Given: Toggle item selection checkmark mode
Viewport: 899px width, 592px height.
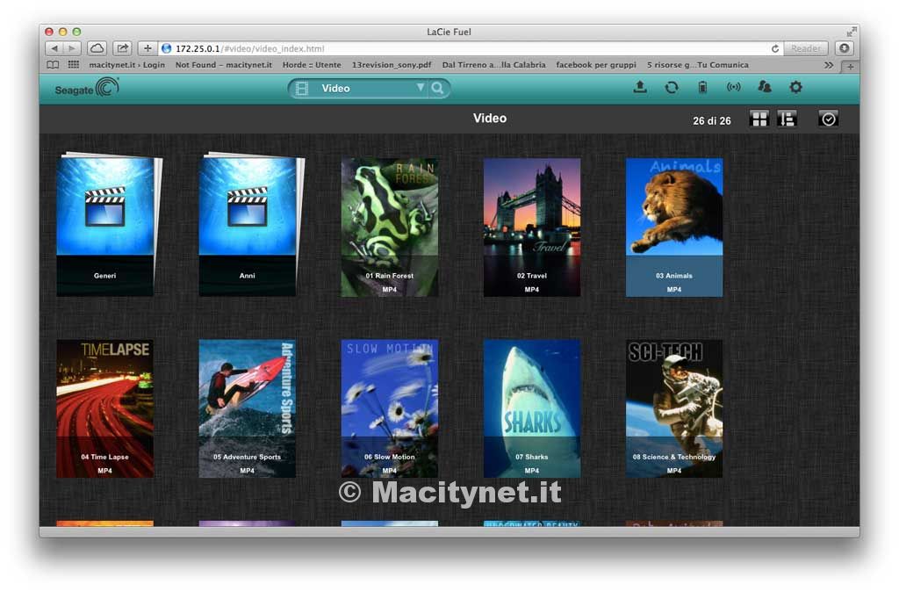Looking at the screenshot, I should click(828, 119).
